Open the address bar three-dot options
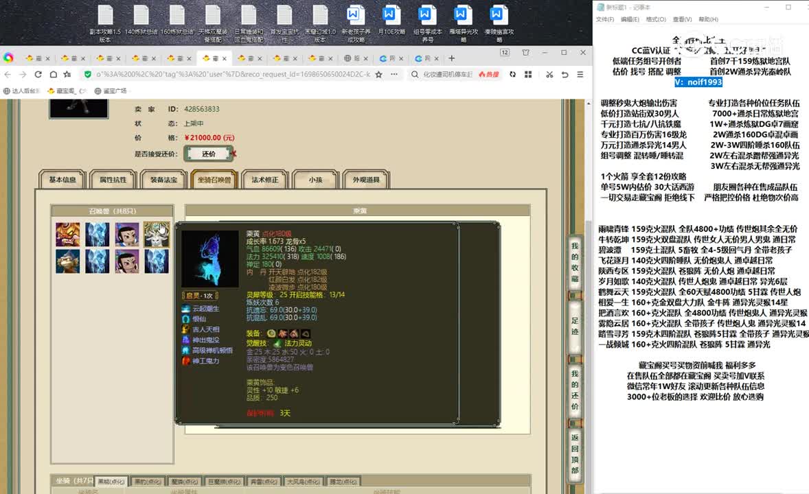 (394, 75)
